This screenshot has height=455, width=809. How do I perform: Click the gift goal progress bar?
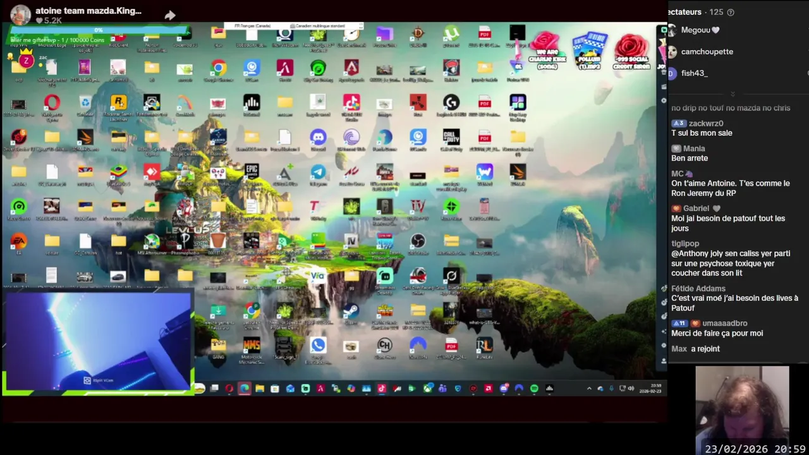(x=99, y=30)
